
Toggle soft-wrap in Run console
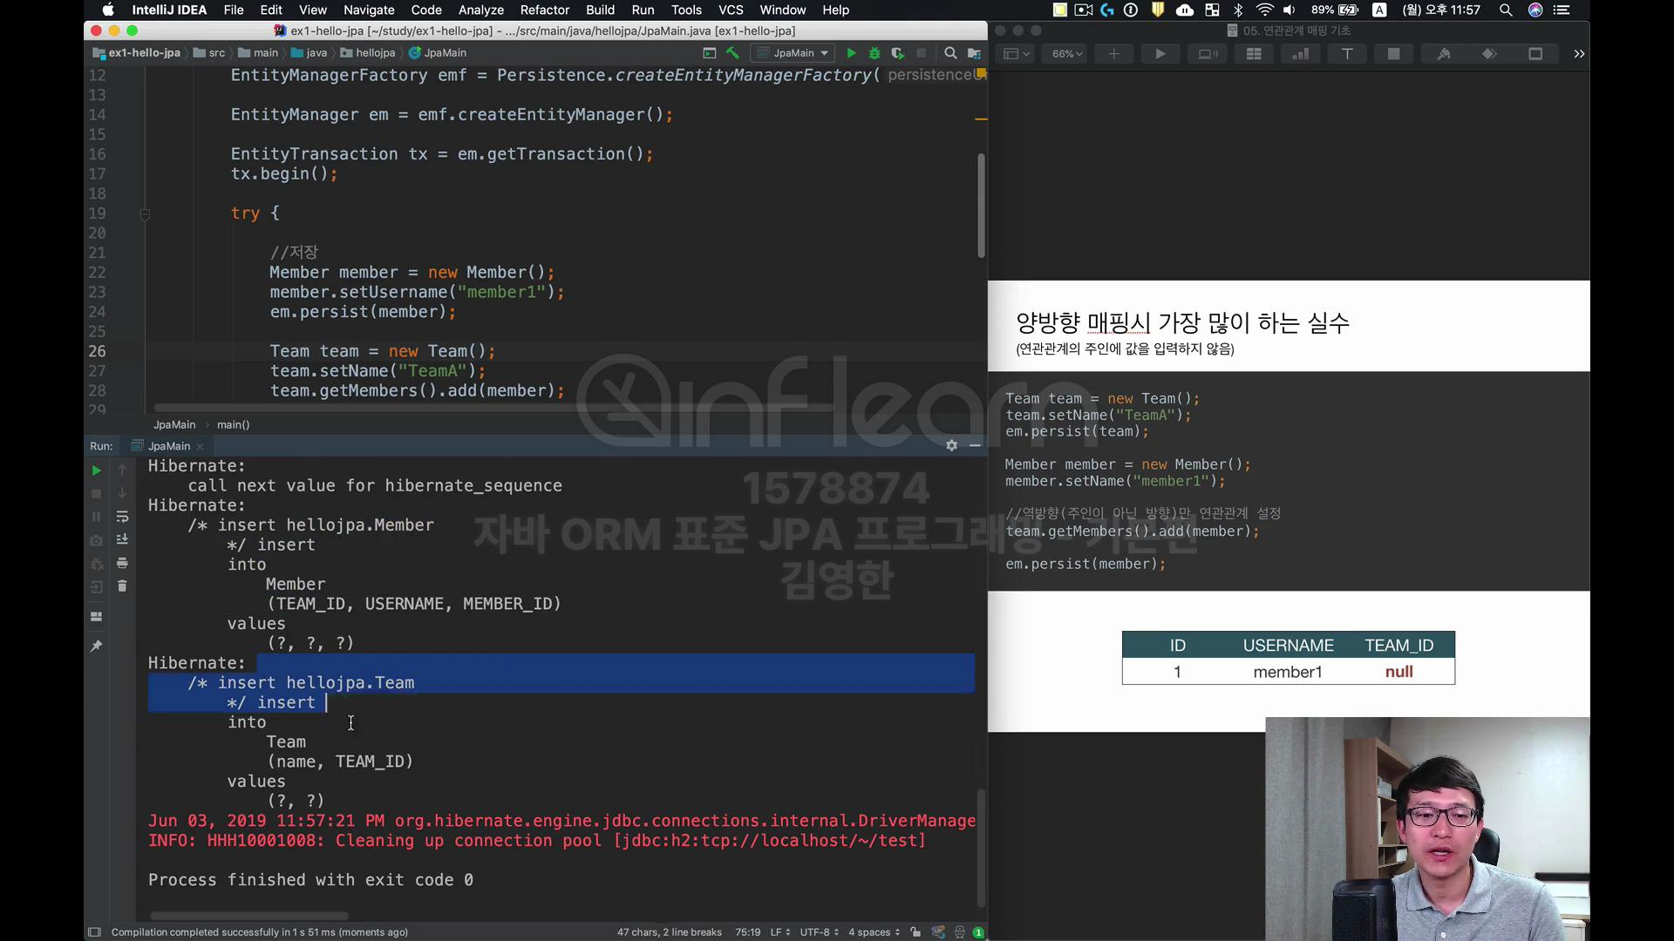click(x=122, y=517)
